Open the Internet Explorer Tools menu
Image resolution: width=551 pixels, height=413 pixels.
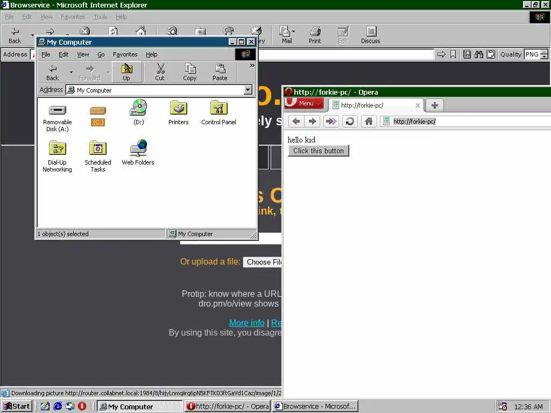coord(101,17)
